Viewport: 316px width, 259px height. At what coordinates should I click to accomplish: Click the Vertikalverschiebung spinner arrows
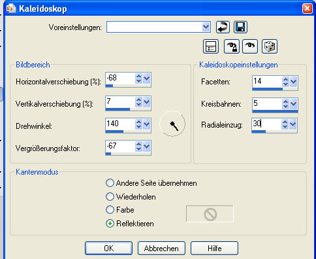(x=138, y=101)
